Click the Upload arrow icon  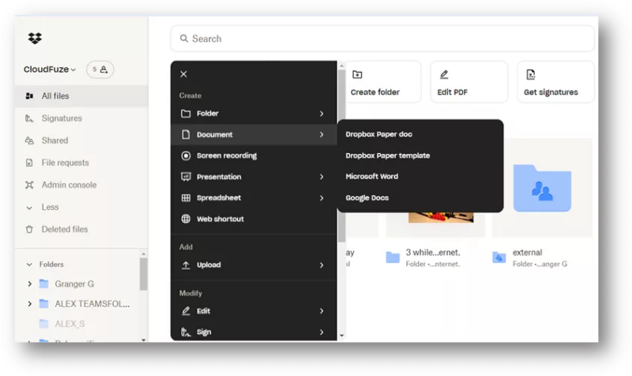coord(186,265)
